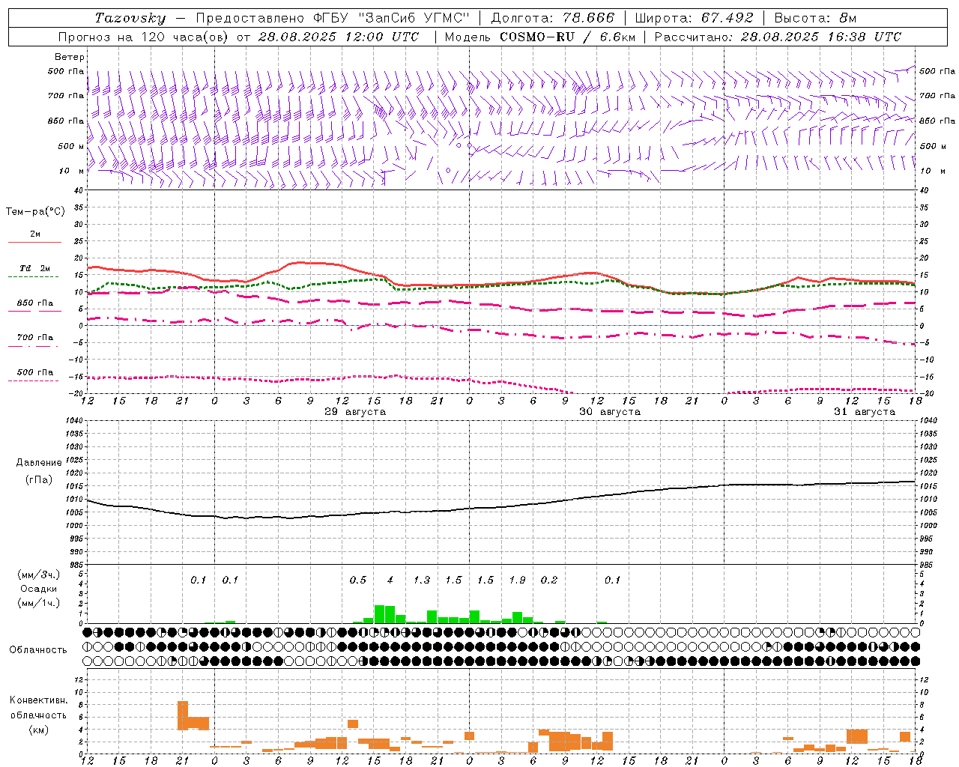
Task: Click the '700 гПа' temperature legend entry
Action: click(35, 338)
